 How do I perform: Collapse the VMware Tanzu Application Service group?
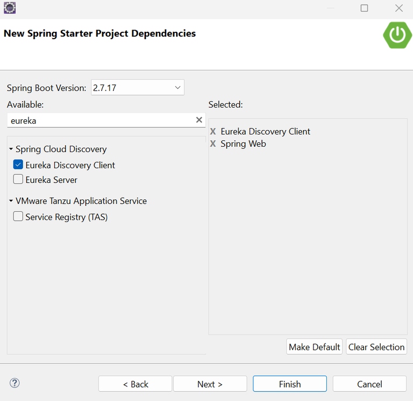pos(11,201)
